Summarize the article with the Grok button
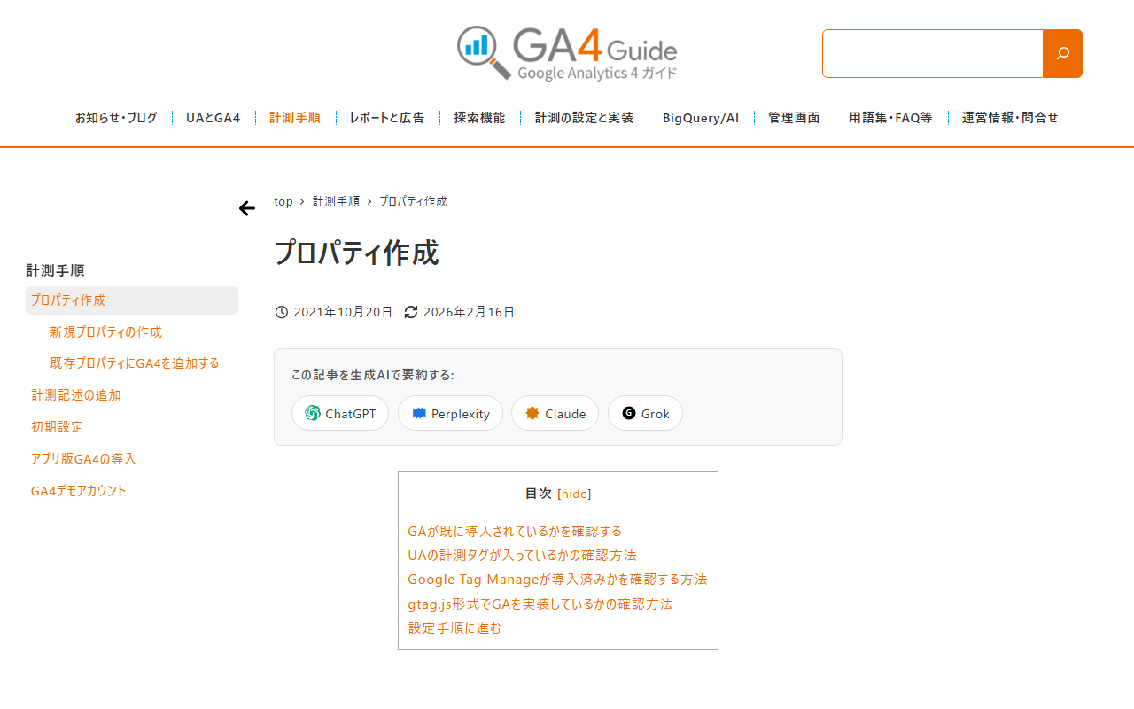 click(645, 413)
